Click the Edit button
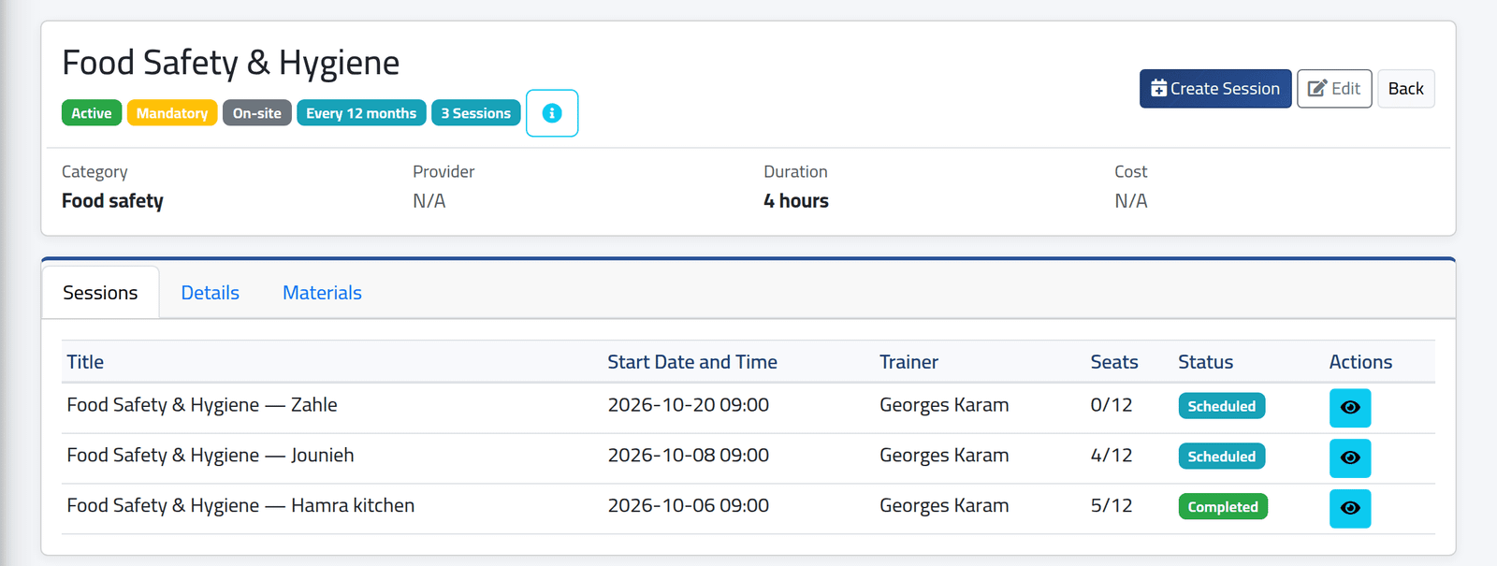 point(1334,89)
